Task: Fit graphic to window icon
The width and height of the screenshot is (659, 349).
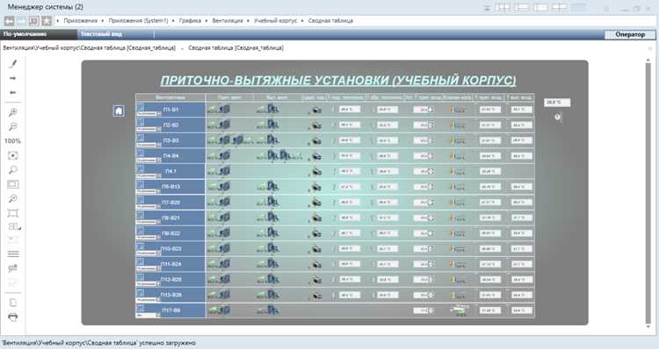Action: pyautogui.click(x=13, y=155)
